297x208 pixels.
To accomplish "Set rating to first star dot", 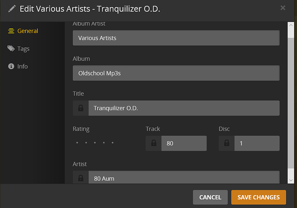I will [77, 142].
